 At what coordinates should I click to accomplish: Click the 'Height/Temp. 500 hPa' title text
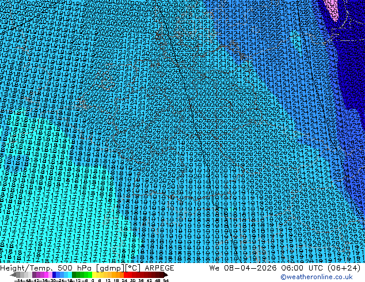(46, 268)
